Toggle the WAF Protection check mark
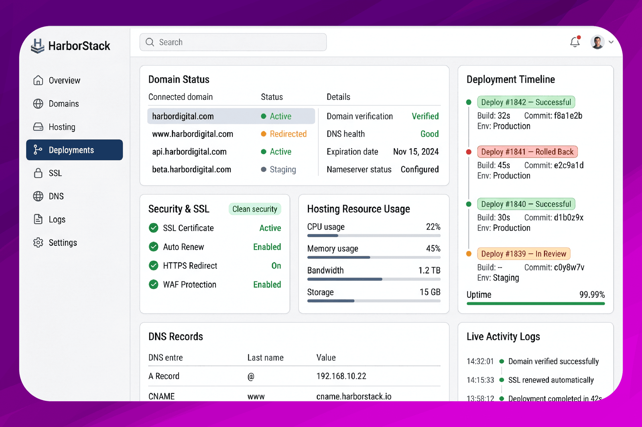This screenshot has width=642, height=427. (x=153, y=284)
